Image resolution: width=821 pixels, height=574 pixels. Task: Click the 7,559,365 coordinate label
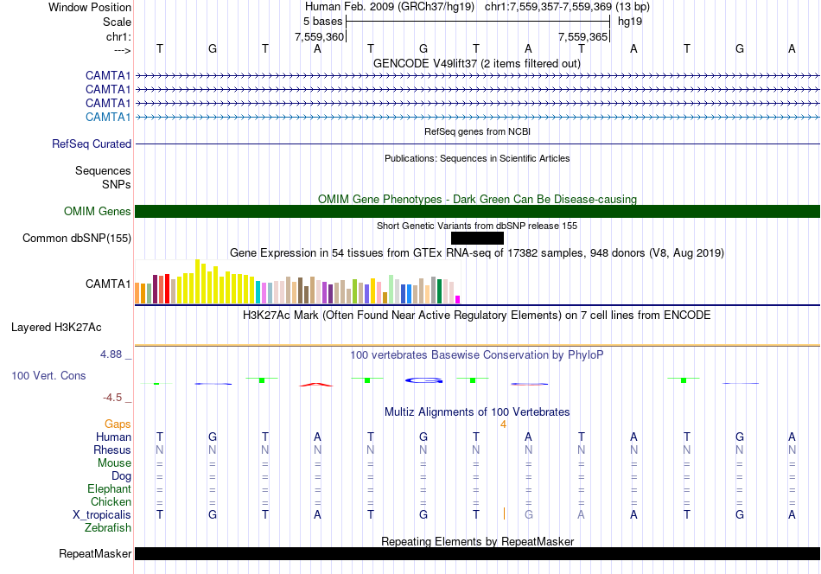tap(582, 36)
